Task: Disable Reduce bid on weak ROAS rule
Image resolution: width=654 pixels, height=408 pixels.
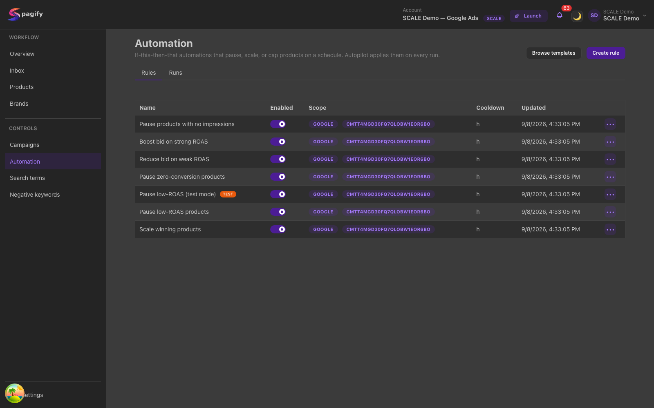Action: click(x=278, y=159)
